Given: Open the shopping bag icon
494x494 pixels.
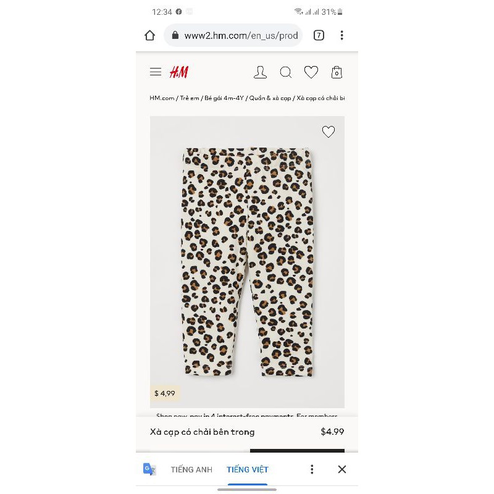Looking at the screenshot, I should (337, 72).
